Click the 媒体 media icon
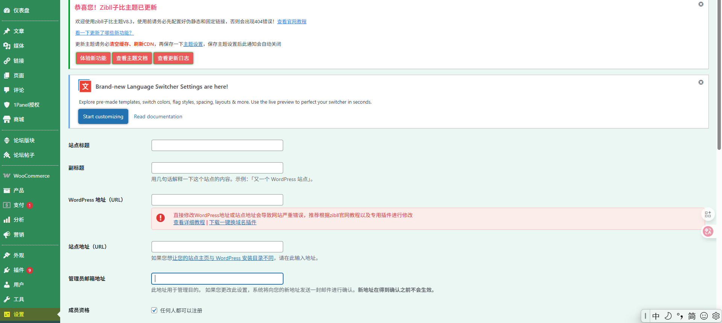 [7, 46]
